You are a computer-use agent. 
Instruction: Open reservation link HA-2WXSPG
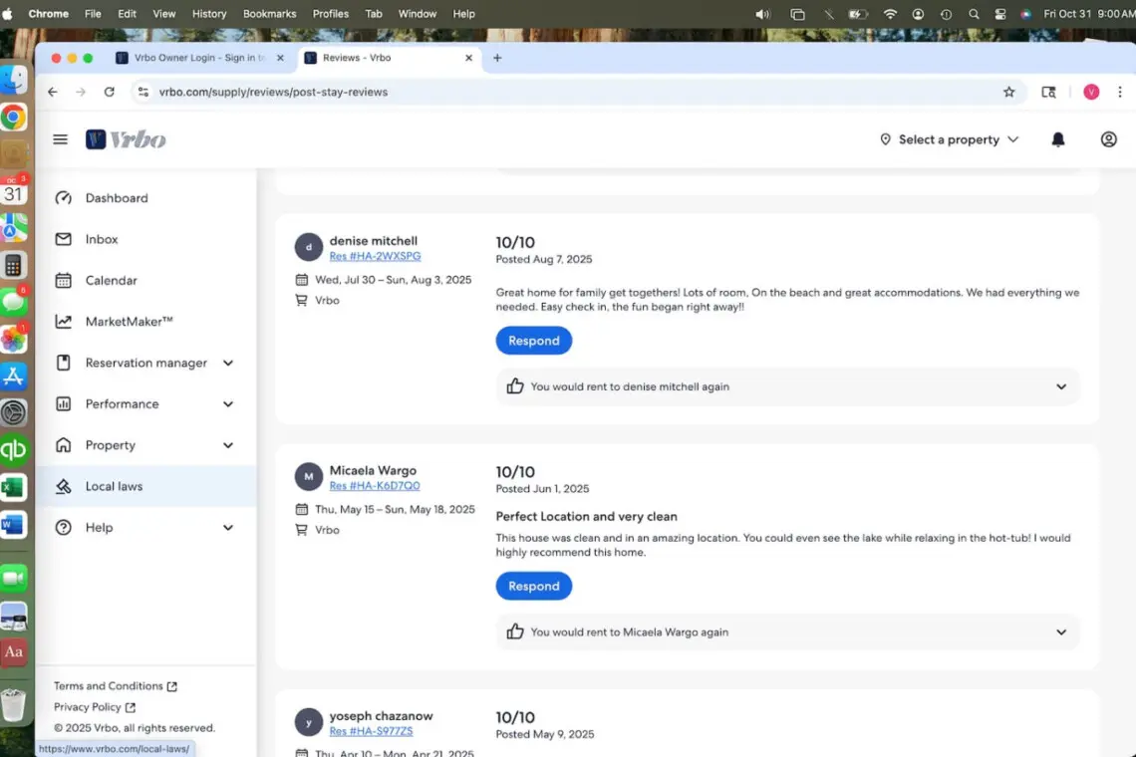click(375, 256)
